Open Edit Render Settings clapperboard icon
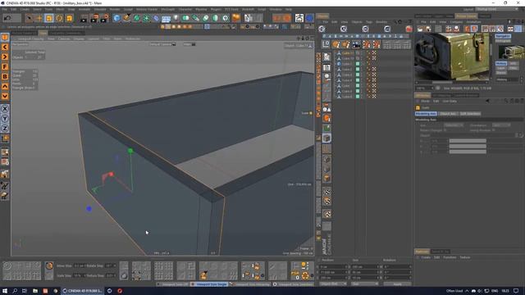Viewport: 525px width, 295px height. pos(105,18)
